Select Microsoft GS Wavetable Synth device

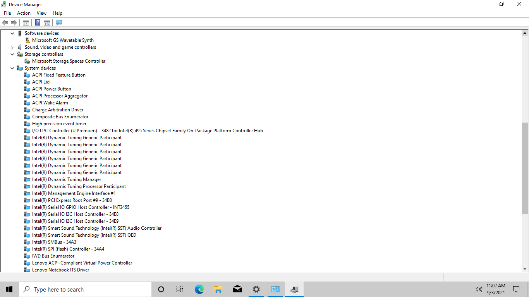point(63,40)
